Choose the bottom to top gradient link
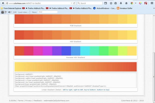 pyautogui.click(x=103, y=89)
